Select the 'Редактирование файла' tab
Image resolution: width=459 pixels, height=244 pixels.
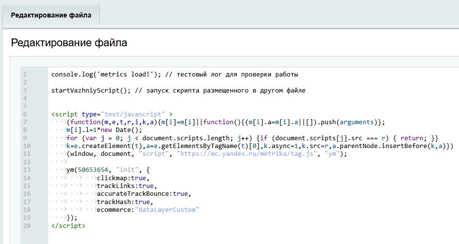(51, 15)
